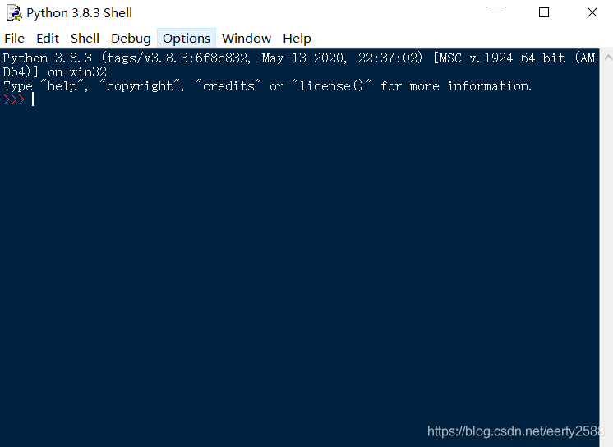Click the vertical scrollbar track

[x=606, y=247]
